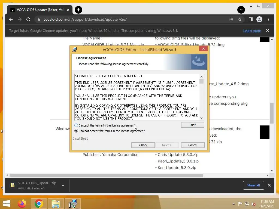Click the page vertical scrollbar thumb
The width and height of the screenshot is (279, 209).
(x=272, y=113)
